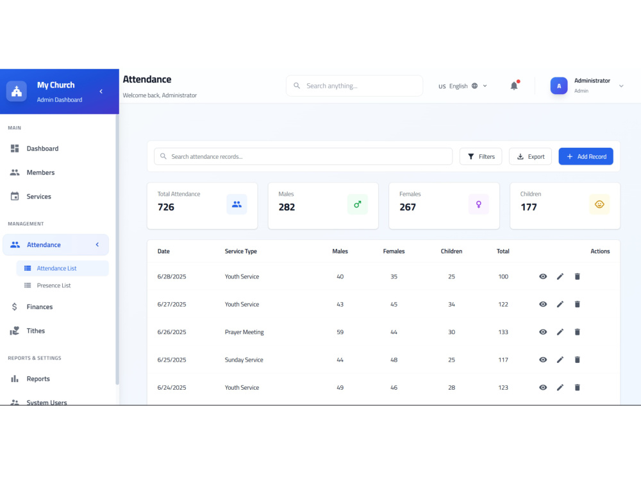Click the Females symbol icon

(479, 205)
